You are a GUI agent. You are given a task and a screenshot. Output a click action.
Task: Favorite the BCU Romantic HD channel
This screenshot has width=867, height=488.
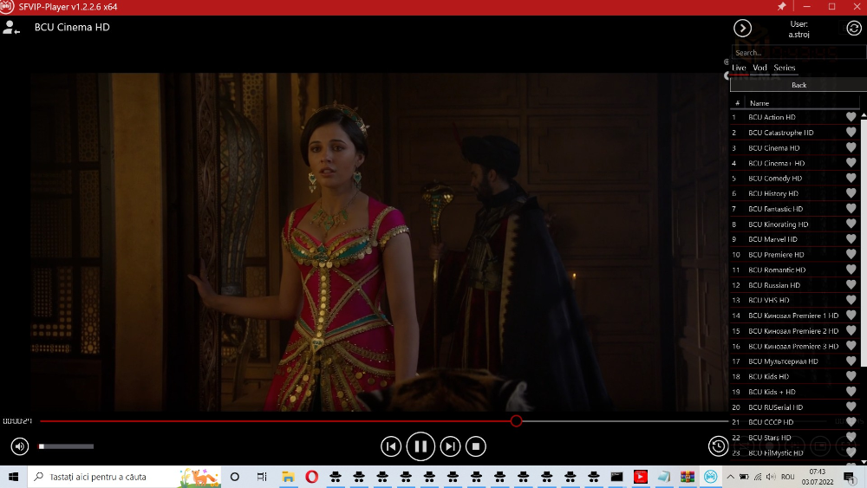[851, 270]
